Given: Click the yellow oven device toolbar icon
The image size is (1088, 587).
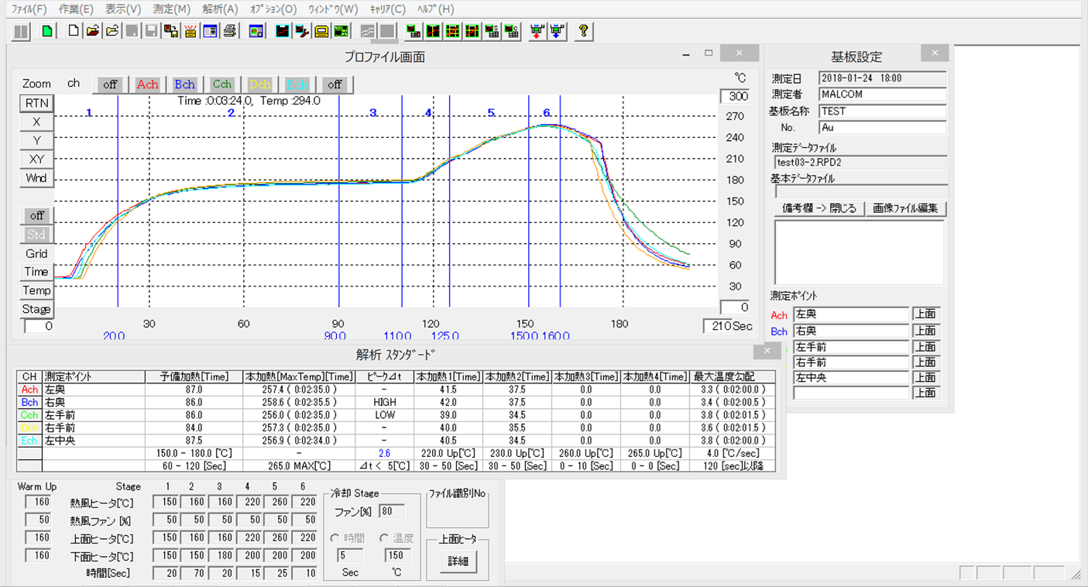Looking at the screenshot, I should tap(321, 32).
